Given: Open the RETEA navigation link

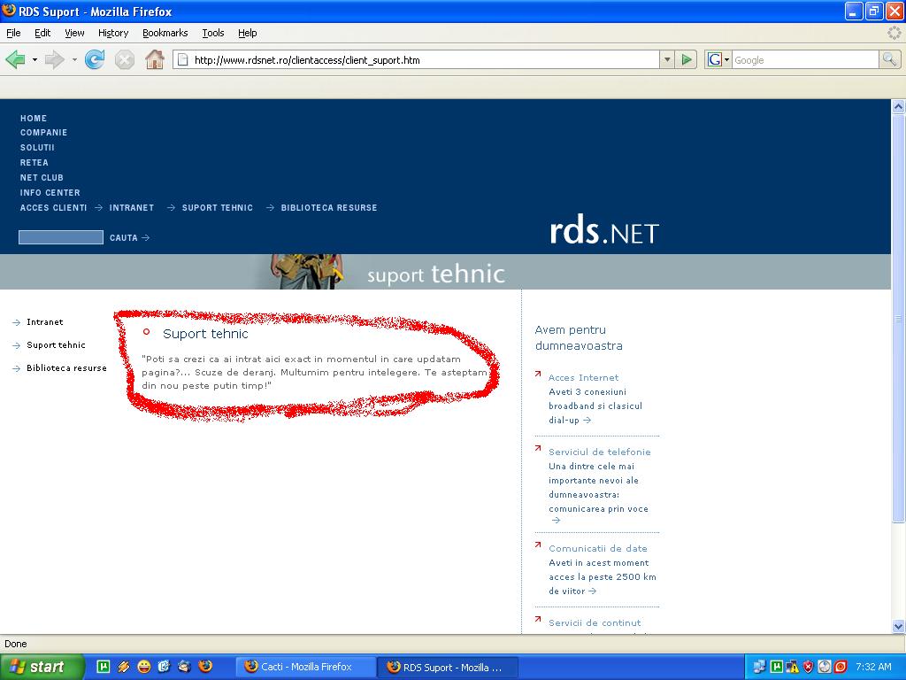Looking at the screenshot, I should click(35, 163).
